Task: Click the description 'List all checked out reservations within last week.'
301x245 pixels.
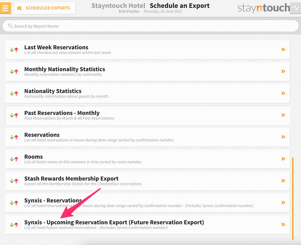Action: [x=68, y=53]
